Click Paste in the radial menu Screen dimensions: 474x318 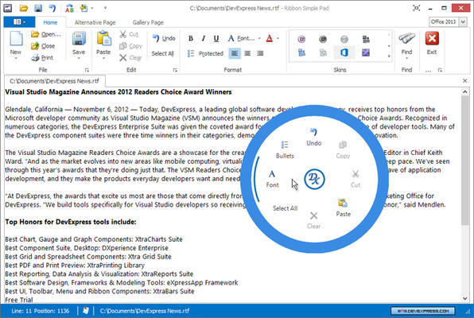coord(343,207)
